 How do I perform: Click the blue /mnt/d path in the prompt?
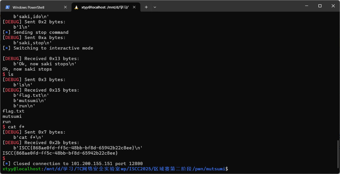coord(134,169)
